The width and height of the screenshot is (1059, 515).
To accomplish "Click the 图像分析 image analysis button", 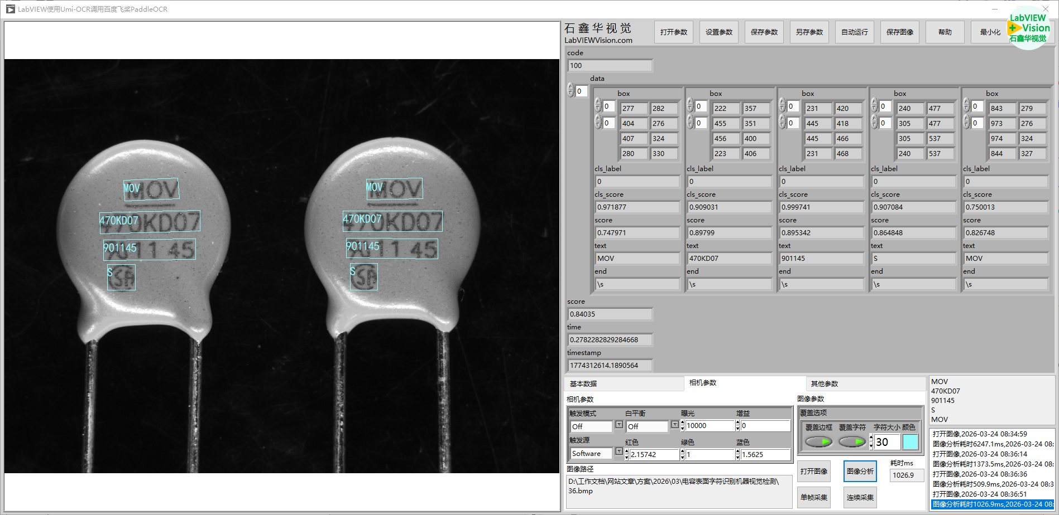I will point(860,472).
